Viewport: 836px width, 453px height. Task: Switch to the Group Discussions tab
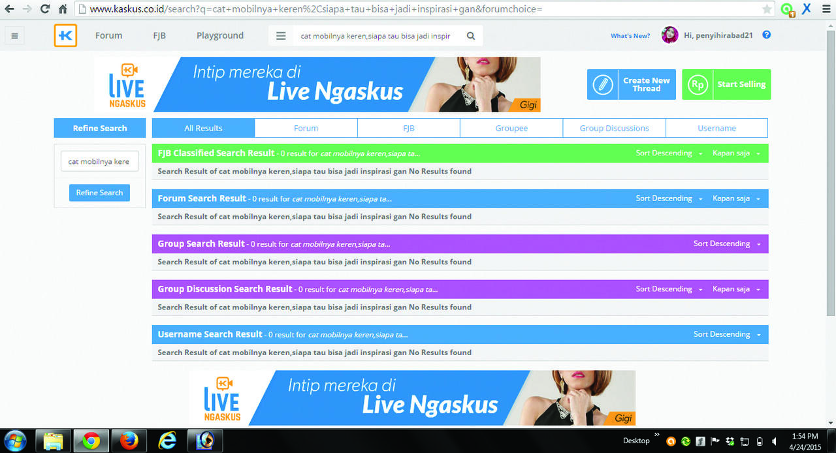(614, 128)
